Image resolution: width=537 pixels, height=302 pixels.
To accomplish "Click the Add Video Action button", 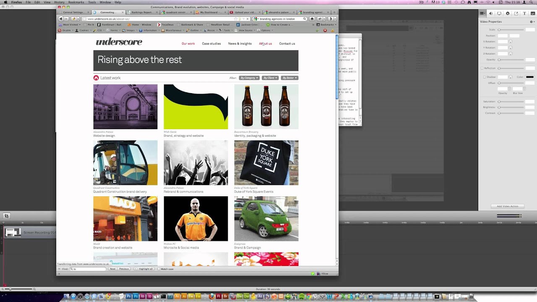I will pos(508,206).
